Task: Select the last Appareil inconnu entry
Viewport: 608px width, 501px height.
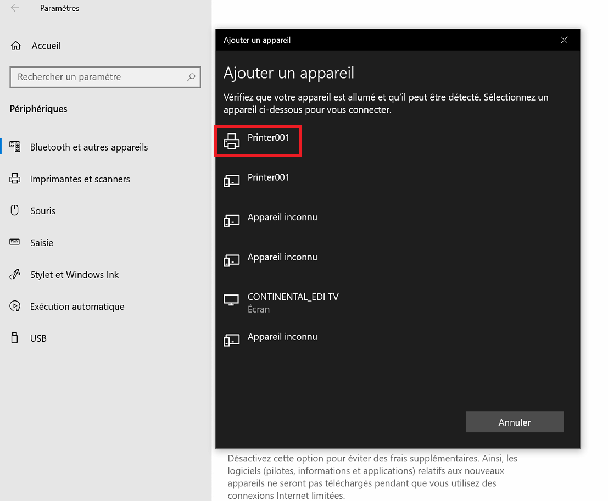Action: [398, 340]
